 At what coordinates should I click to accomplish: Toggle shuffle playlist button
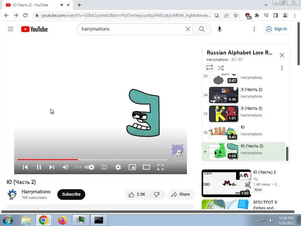[220, 68]
